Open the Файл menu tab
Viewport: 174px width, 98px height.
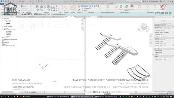(x=2, y=4)
